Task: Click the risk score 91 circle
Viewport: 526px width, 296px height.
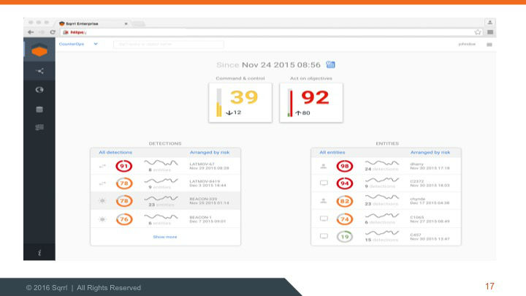Action: pos(123,166)
